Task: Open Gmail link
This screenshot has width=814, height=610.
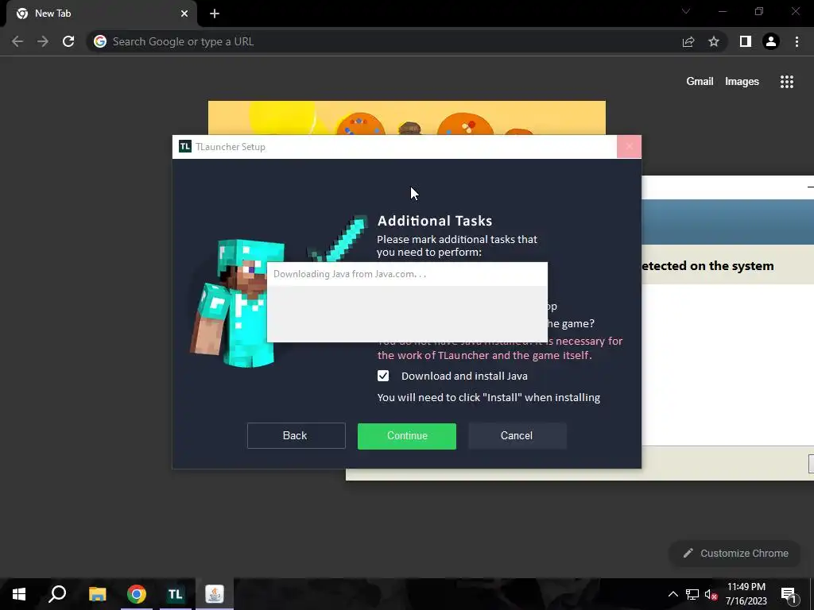Action: (700, 82)
